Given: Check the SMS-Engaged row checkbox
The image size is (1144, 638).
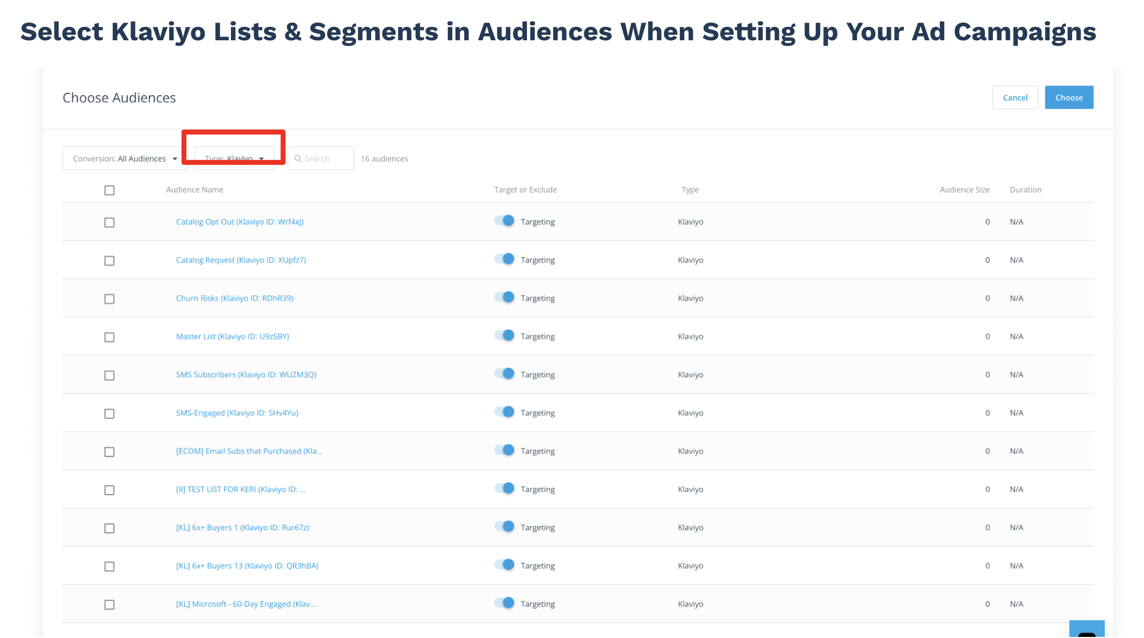Looking at the screenshot, I should [110, 414].
